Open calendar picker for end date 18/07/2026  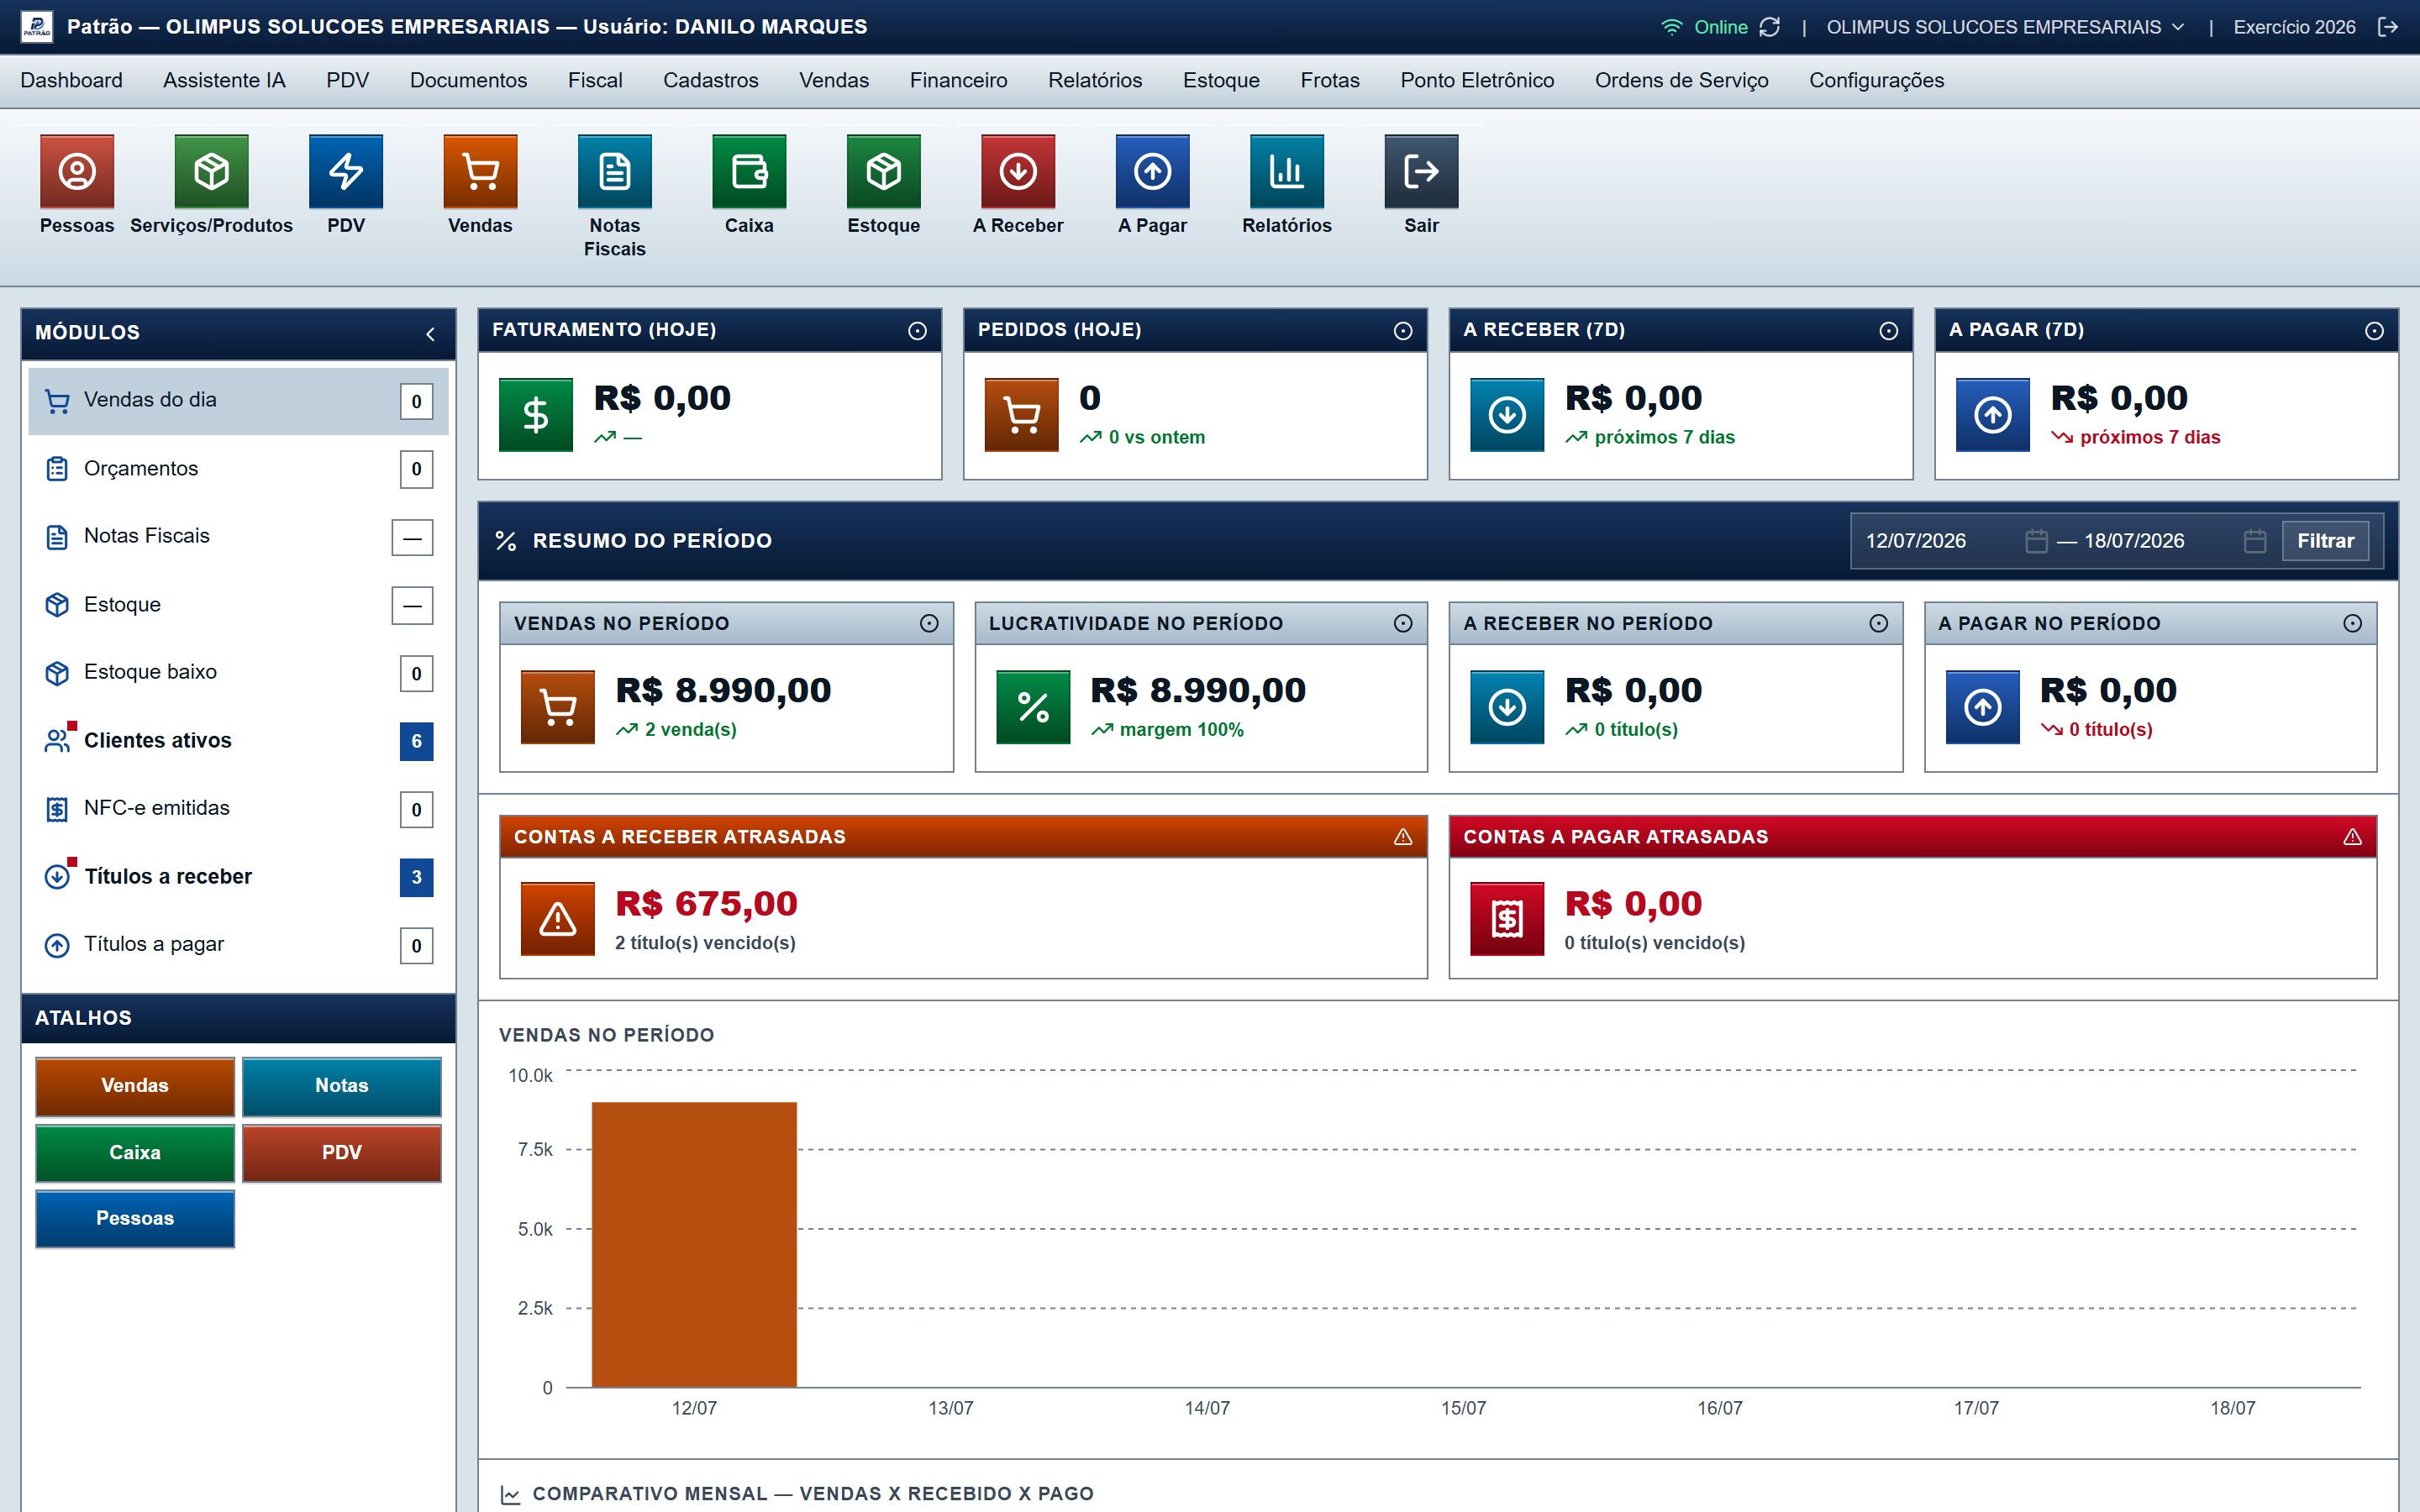(2254, 541)
